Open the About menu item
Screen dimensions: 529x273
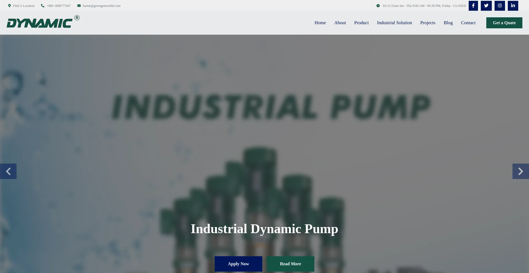340,23
